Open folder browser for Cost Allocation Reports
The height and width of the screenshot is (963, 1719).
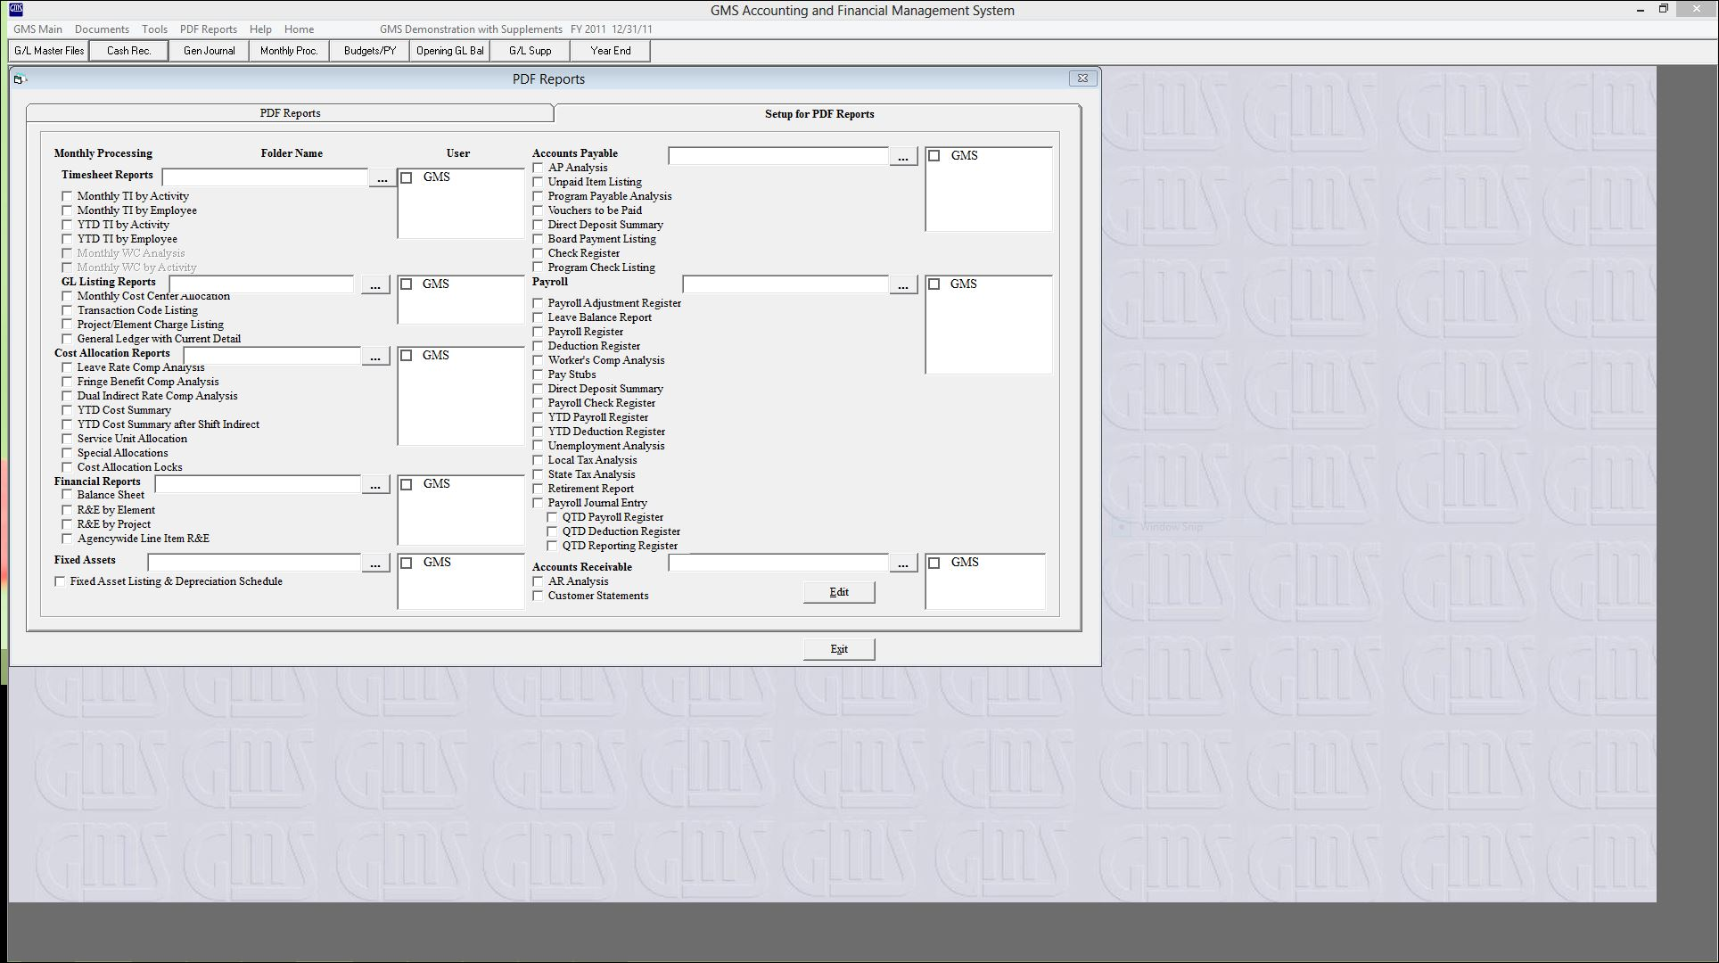coord(374,357)
